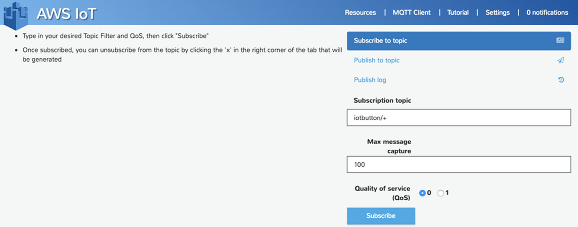Open Settings in the header bar
Image resolution: width=578 pixels, height=227 pixels.
pyautogui.click(x=498, y=13)
